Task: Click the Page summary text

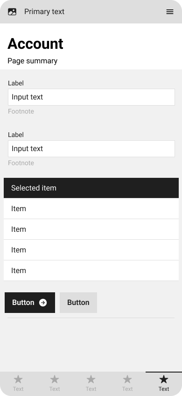Action: pyautogui.click(x=32, y=61)
